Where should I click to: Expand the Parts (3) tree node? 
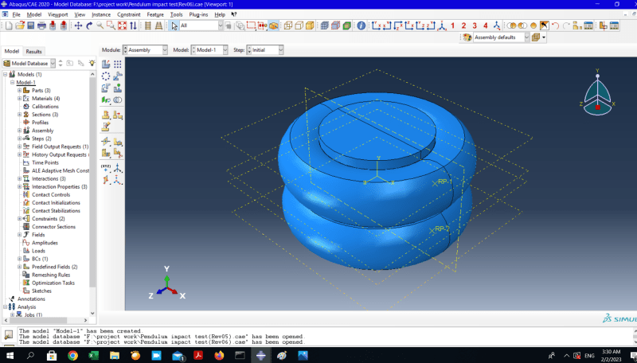(x=19, y=90)
